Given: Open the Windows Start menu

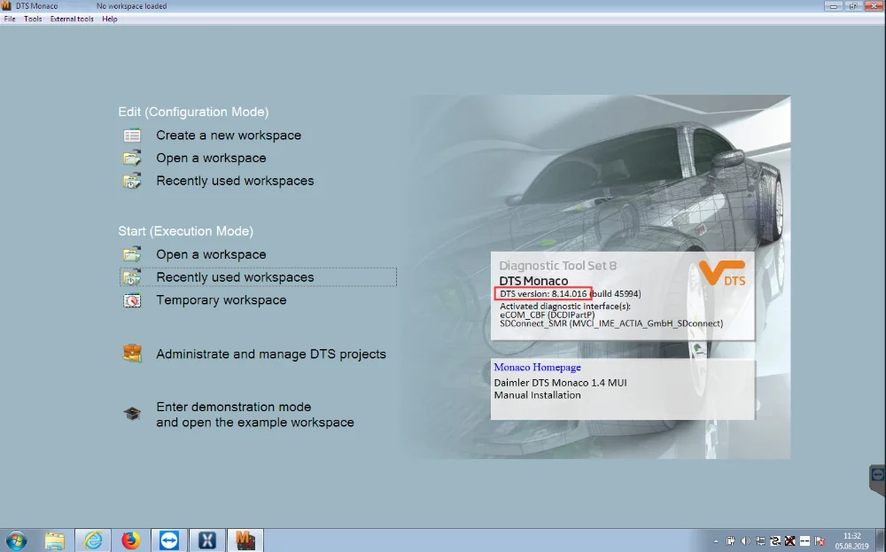Looking at the screenshot, I should [16, 540].
